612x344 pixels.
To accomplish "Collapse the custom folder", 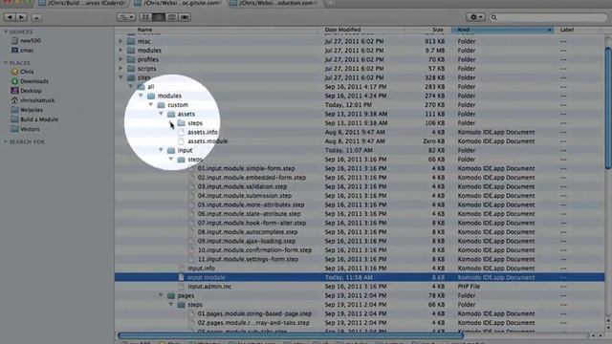I will pyautogui.click(x=151, y=104).
